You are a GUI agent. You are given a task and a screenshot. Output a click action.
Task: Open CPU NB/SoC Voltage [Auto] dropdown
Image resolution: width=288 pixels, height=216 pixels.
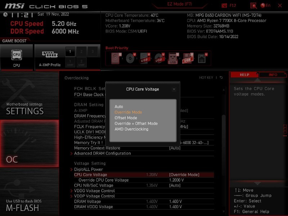[x=175, y=185]
